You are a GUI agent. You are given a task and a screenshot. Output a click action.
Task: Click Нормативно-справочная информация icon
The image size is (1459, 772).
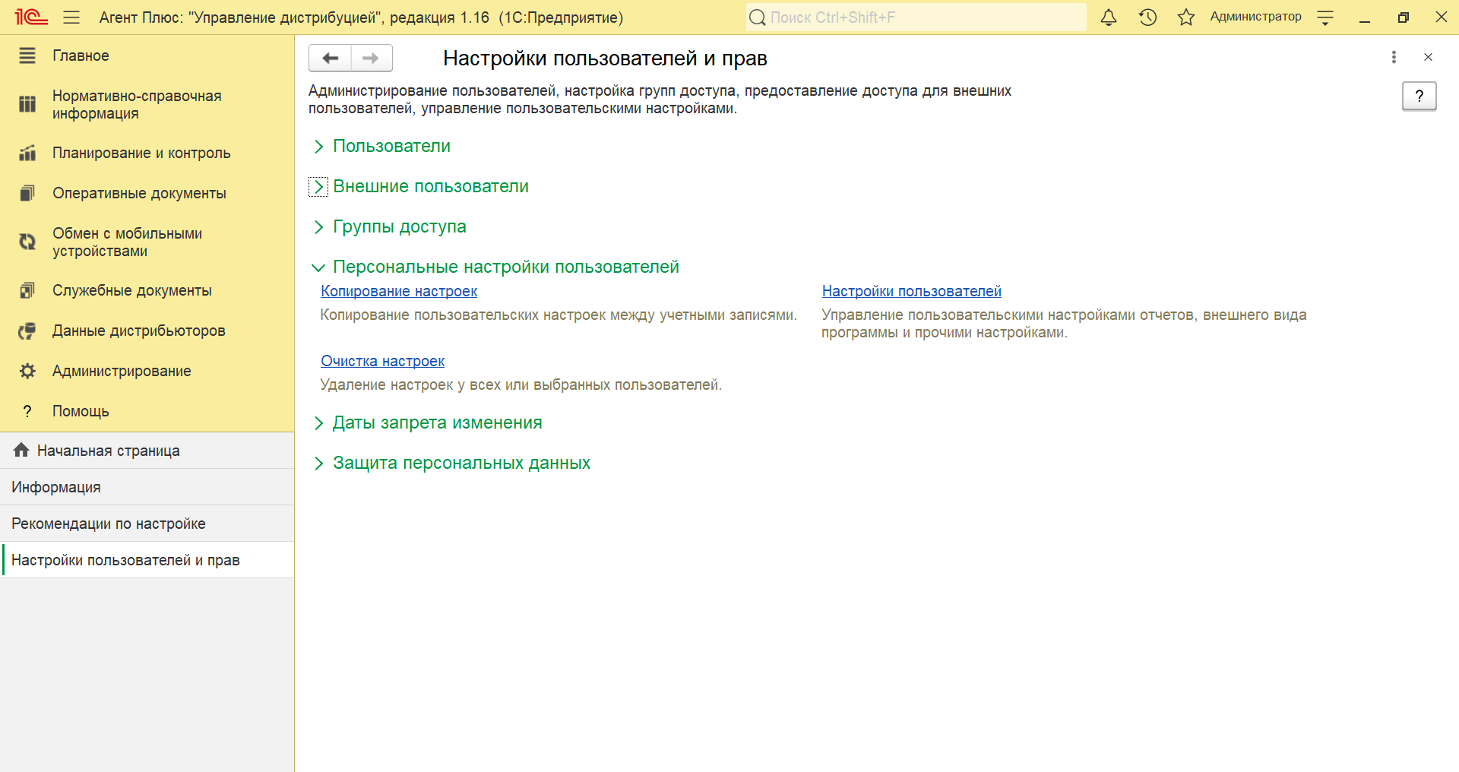[27, 104]
